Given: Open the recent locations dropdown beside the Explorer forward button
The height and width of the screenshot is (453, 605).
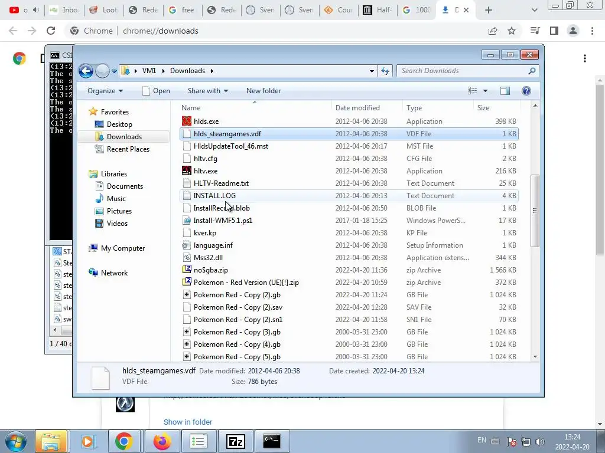Looking at the screenshot, I should tap(114, 71).
